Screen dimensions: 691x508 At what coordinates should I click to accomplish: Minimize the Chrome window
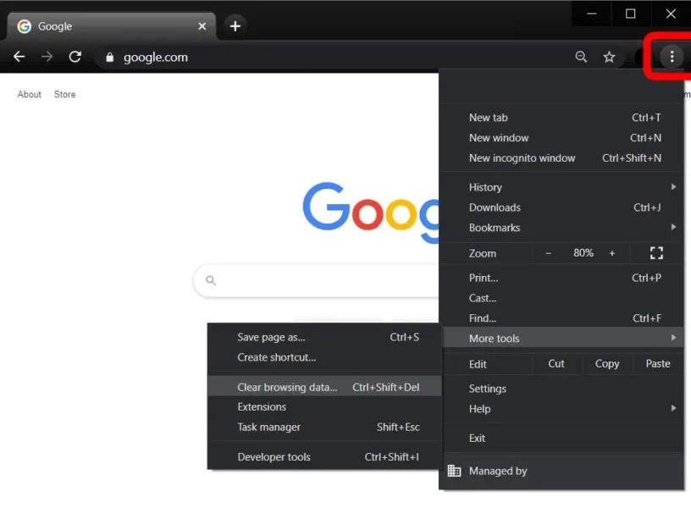point(591,14)
